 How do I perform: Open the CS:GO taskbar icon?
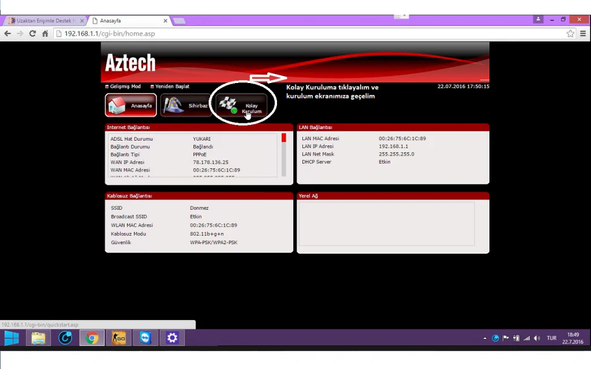118,338
